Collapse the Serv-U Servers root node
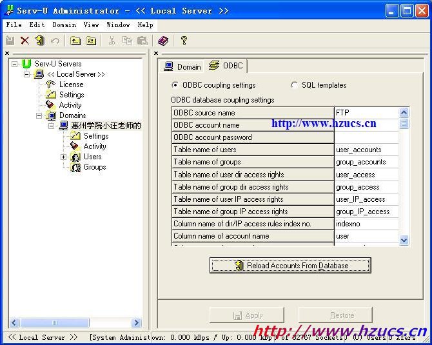Image resolution: width=432 pixels, height=345 pixels. pos(15,64)
